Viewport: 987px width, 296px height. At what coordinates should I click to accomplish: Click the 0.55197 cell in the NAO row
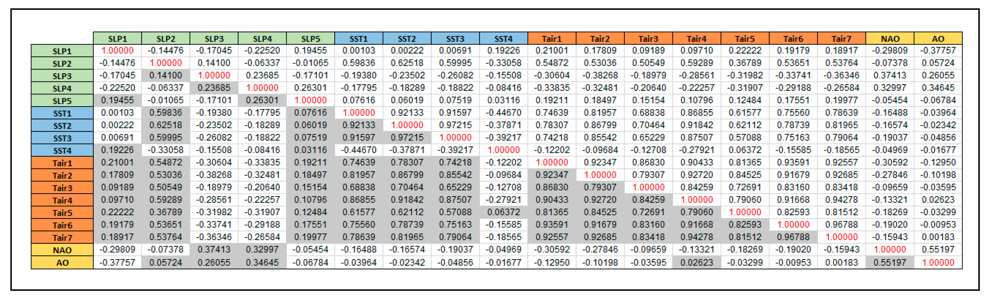[x=938, y=250]
